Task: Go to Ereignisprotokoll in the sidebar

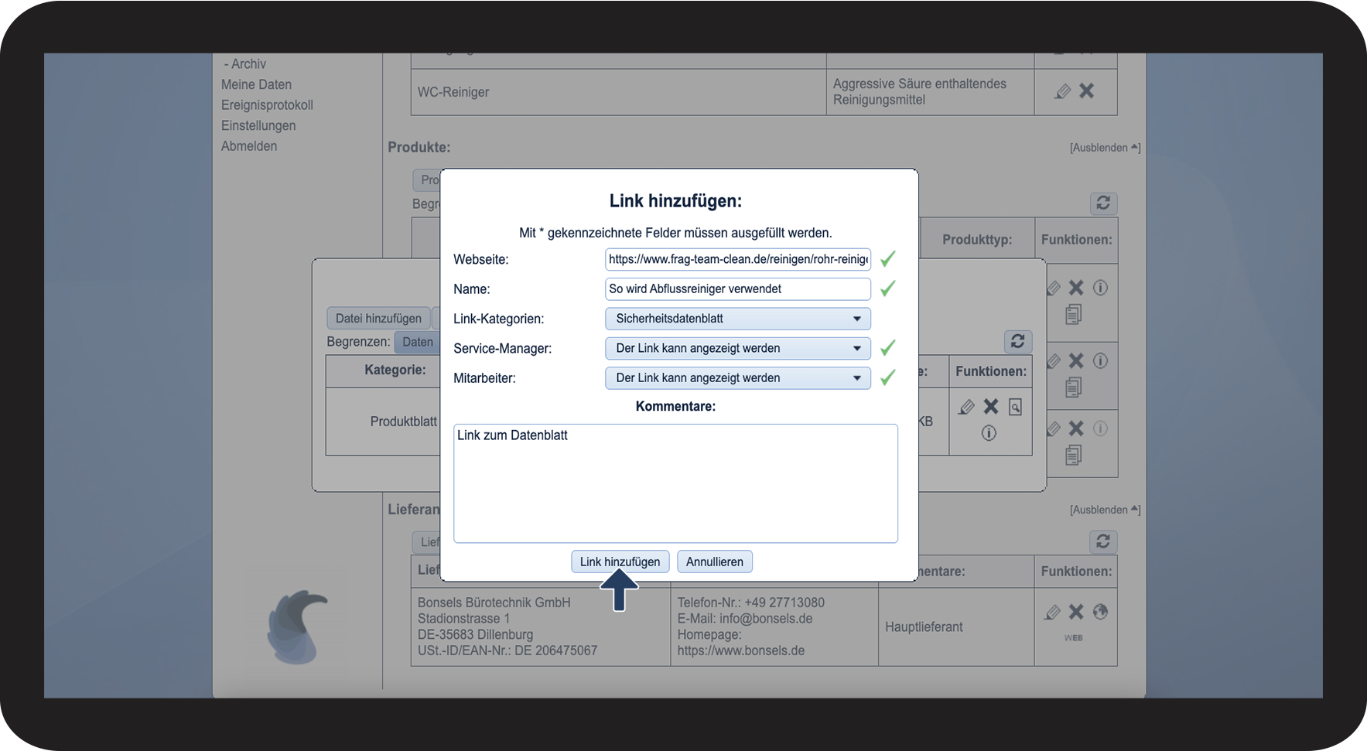Action: coord(267,105)
